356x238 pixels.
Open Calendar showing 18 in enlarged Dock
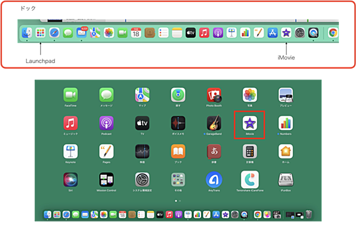click(136, 33)
